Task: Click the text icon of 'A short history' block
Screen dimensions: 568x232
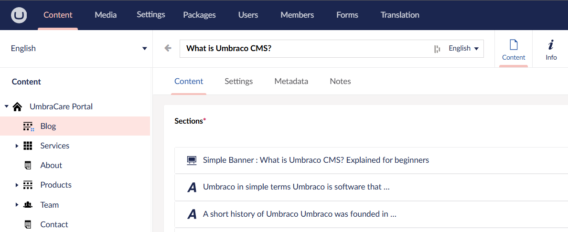Action: pos(192,214)
